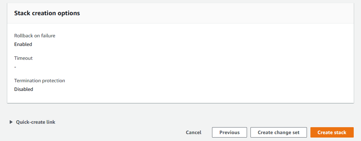Click the Termination protection label
This screenshot has width=361, height=141.
click(x=39, y=81)
